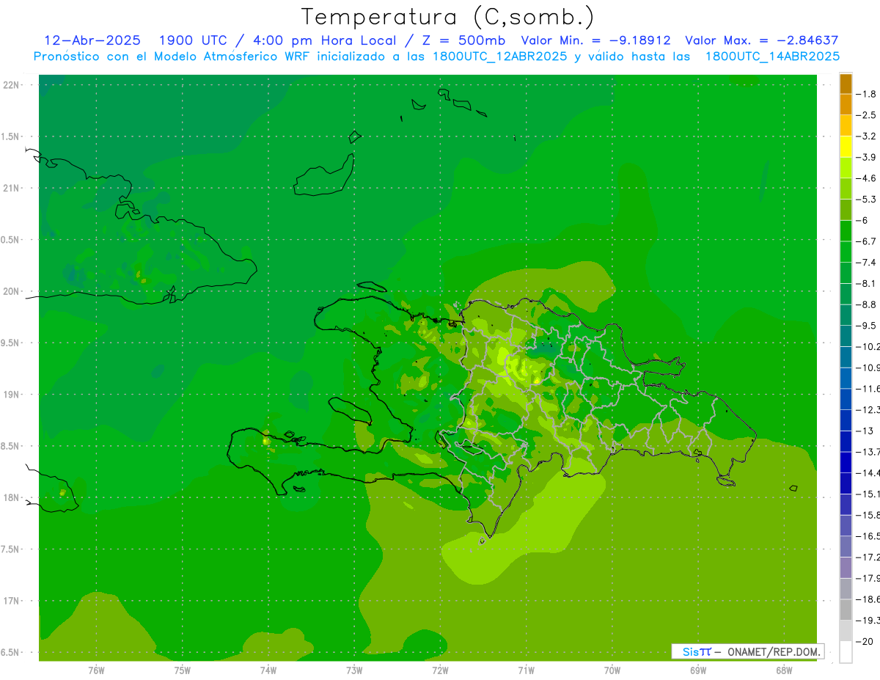Click the '71W' longitude axis label

pos(526,670)
